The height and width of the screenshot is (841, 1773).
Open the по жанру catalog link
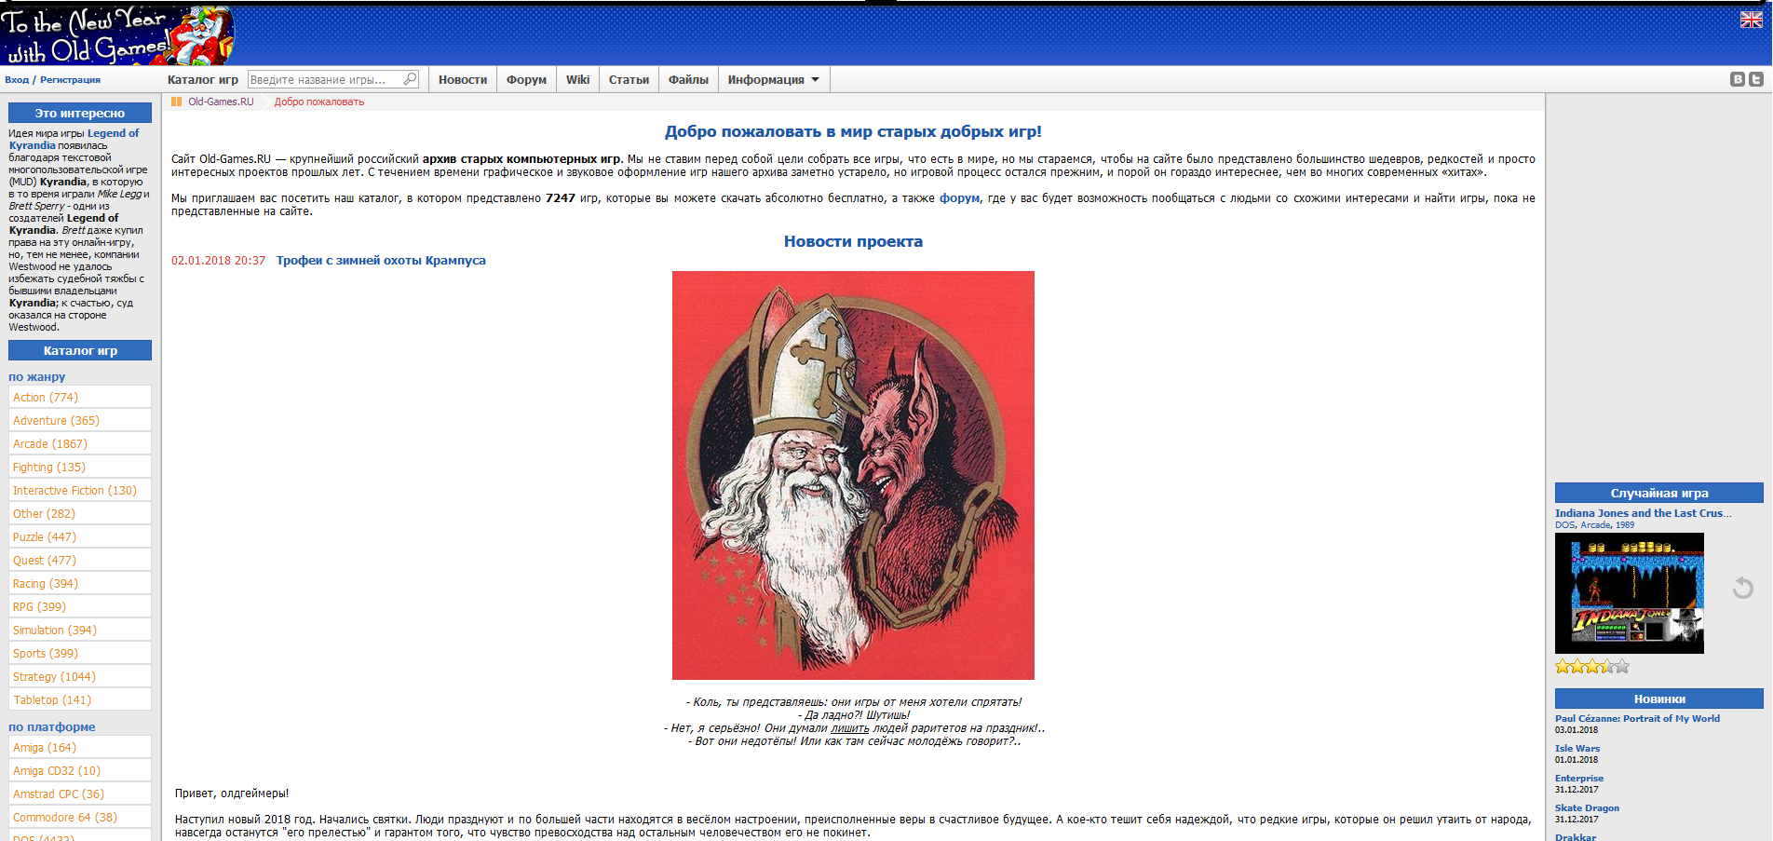click(37, 377)
